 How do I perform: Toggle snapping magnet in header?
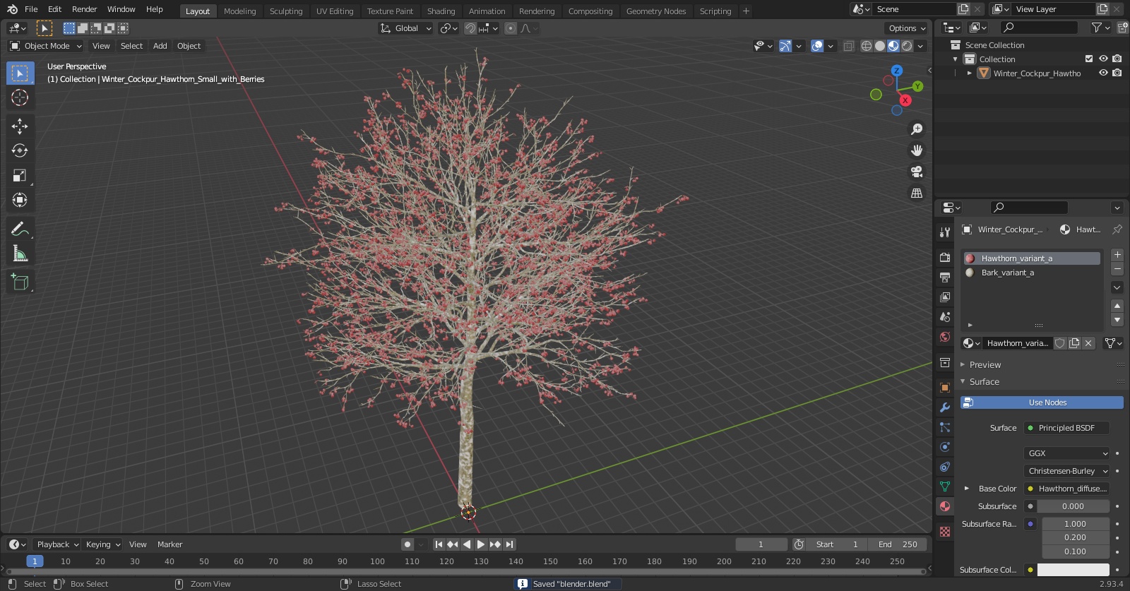(x=470, y=28)
